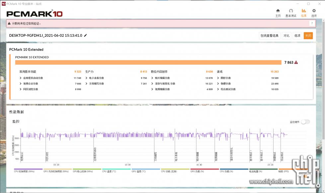This screenshot has height=193, width=325.
Task: Go to the 主页 home icon
Action: point(278,13)
